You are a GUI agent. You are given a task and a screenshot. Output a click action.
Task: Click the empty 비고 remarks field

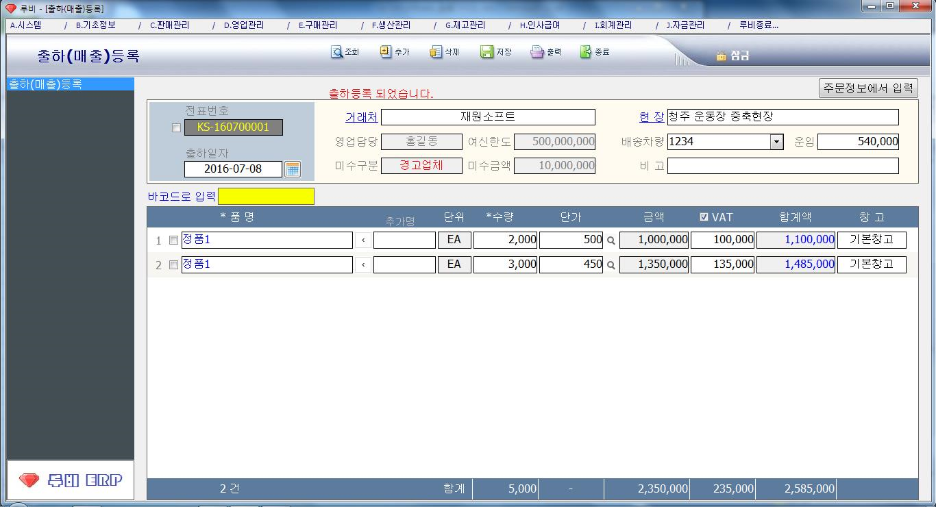click(x=783, y=166)
